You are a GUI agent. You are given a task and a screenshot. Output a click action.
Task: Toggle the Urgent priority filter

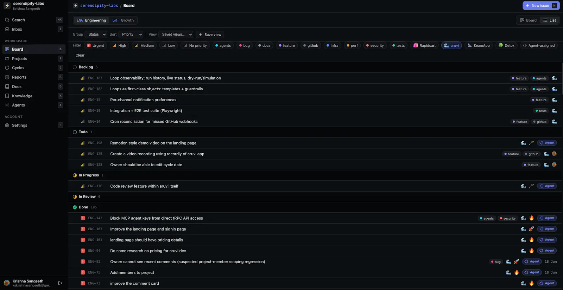(95, 46)
